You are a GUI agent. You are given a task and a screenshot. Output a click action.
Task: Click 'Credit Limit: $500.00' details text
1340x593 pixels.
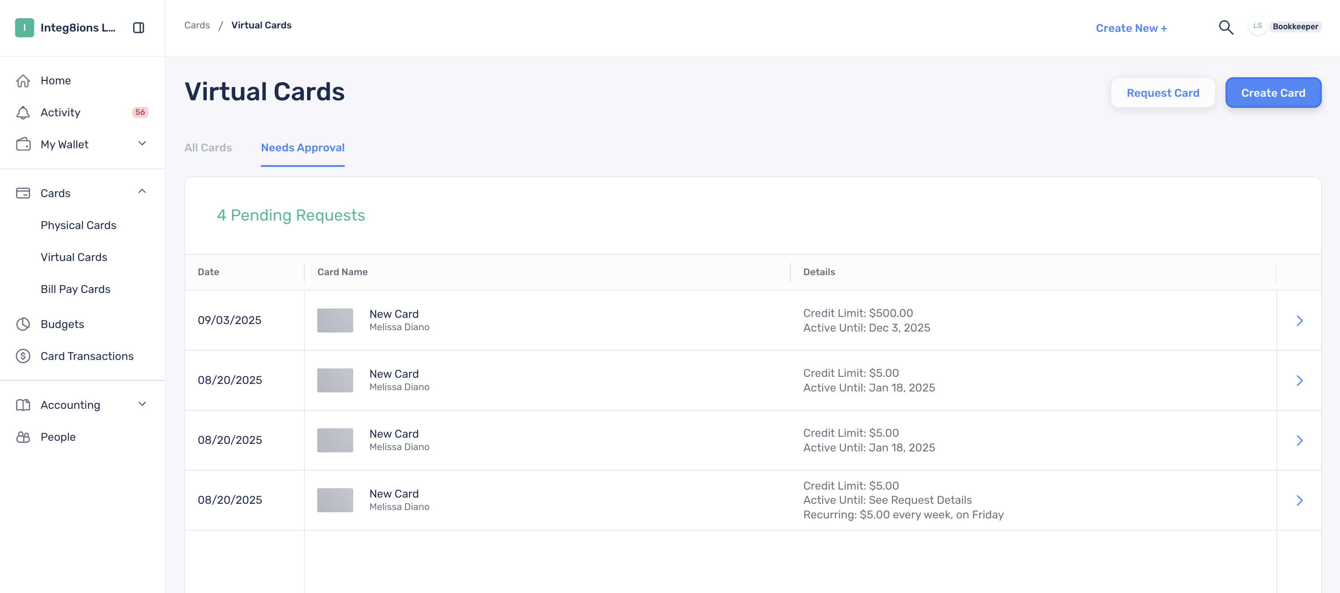click(x=858, y=313)
